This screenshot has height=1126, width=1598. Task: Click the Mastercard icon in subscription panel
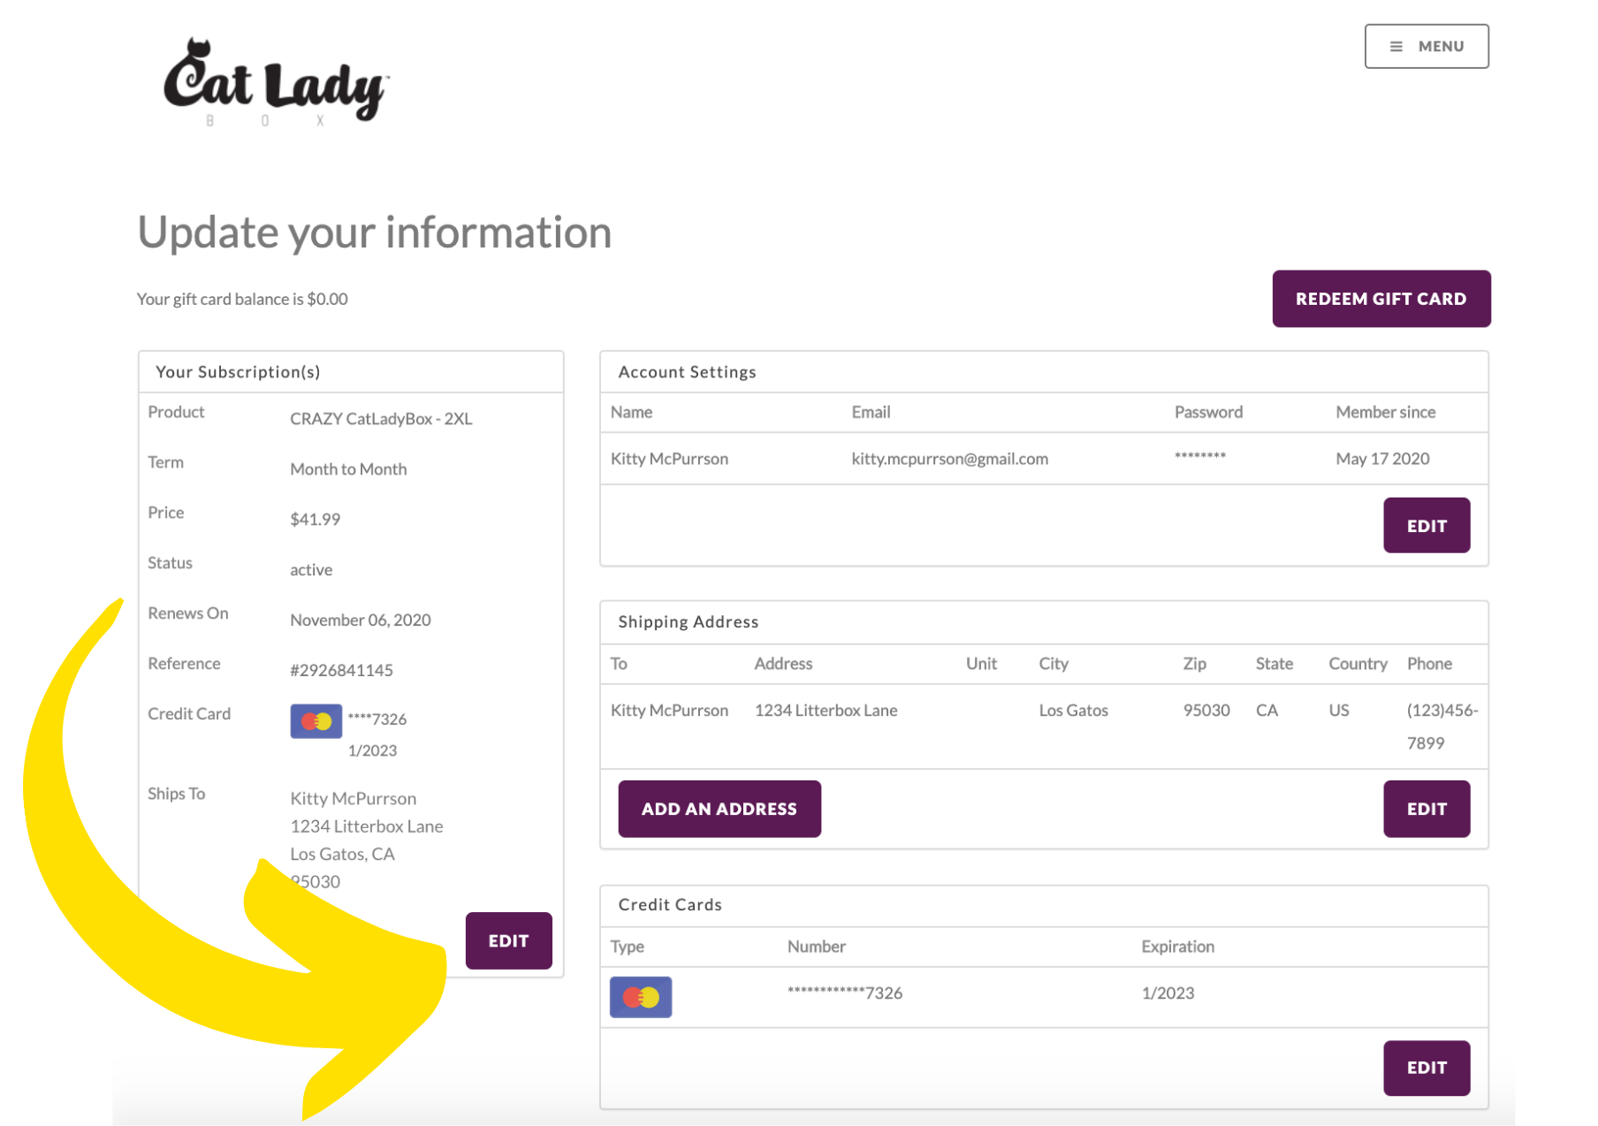tap(316, 721)
